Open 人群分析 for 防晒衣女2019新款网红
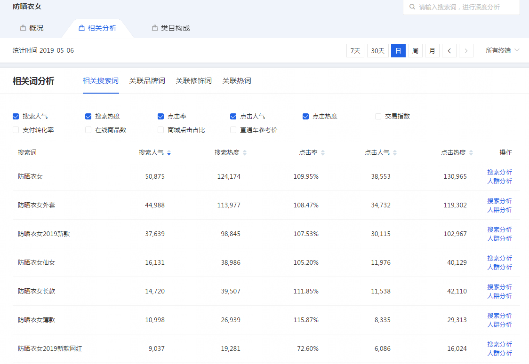Viewport: 529px width, 364px height. point(499,353)
